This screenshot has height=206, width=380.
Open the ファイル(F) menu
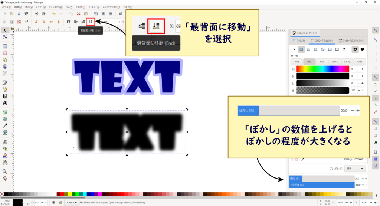coord(6,7)
